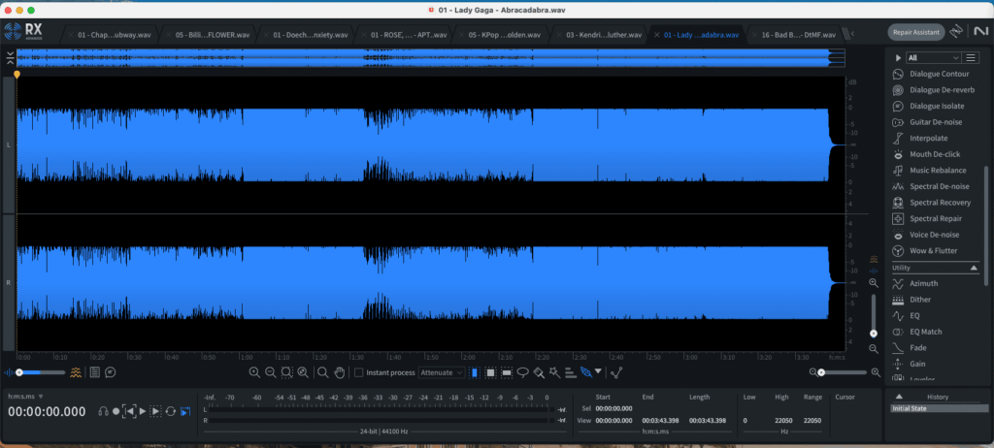Collapse the Utility section
Viewport: 994px width, 448px height.
click(x=975, y=268)
